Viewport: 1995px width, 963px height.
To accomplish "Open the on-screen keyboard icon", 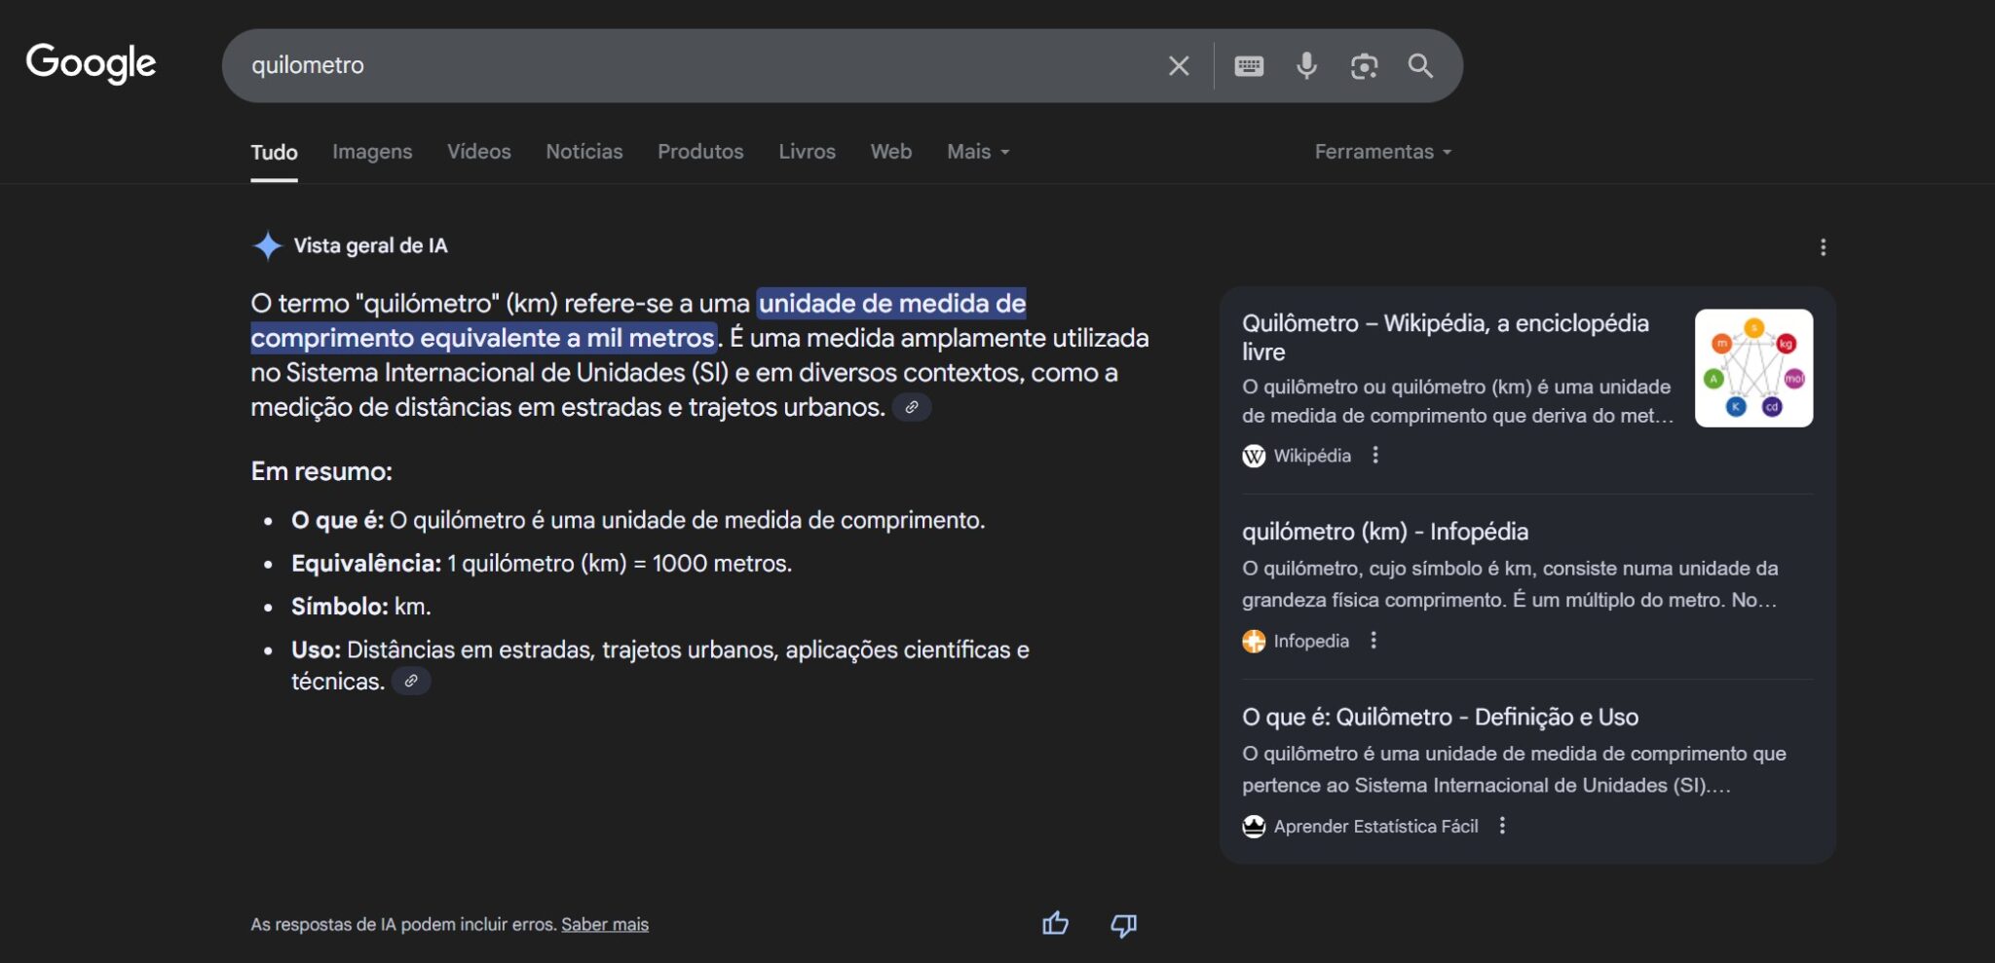I will coord(1250,65).
